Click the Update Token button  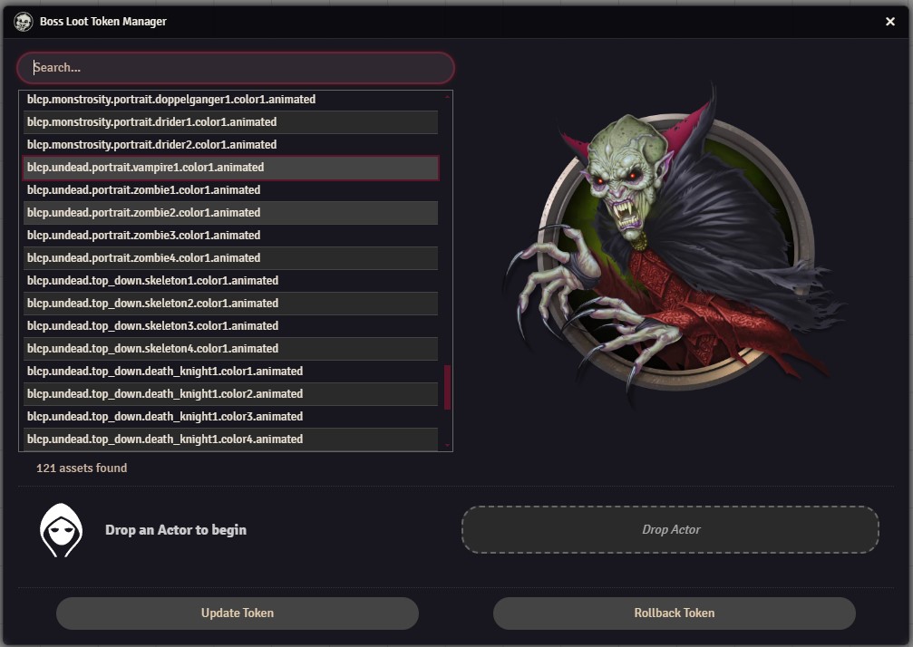point(238,613)
